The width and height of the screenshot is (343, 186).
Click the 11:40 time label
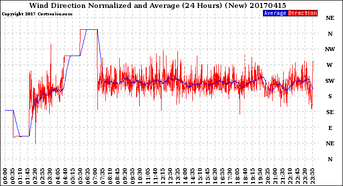tap(155, 176)
